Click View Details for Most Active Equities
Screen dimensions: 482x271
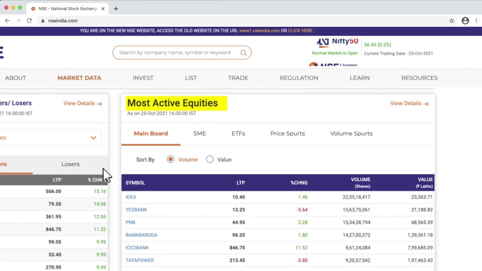(x=409, y=103)
